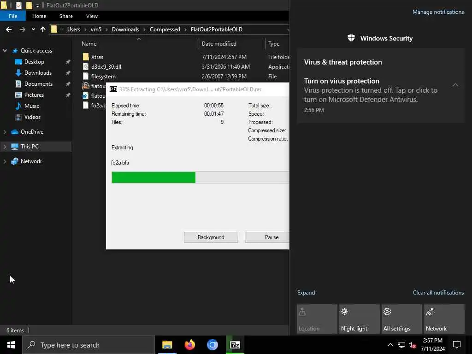Viewport: 472px width, 354px height.
Task: Click the Up one level arrow
Action: click(x=43, y=29)
